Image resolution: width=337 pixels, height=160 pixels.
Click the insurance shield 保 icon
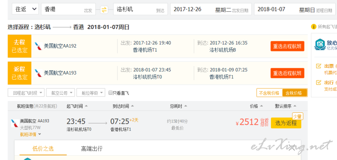(320, 45)
